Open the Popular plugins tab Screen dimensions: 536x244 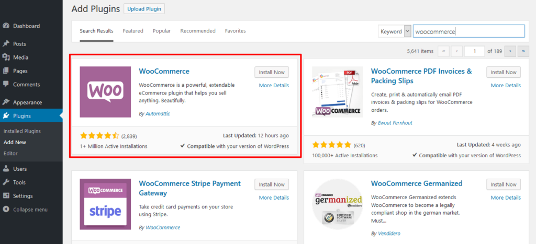point(162,31)
